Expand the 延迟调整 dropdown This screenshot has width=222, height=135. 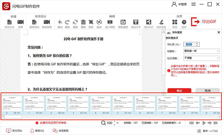tap(202, 58)
